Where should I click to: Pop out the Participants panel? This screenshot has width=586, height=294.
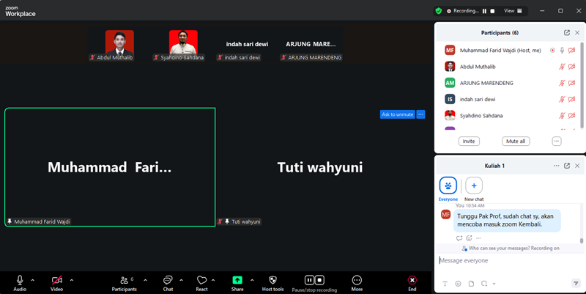pyautogui.click(x=566, y=32)
